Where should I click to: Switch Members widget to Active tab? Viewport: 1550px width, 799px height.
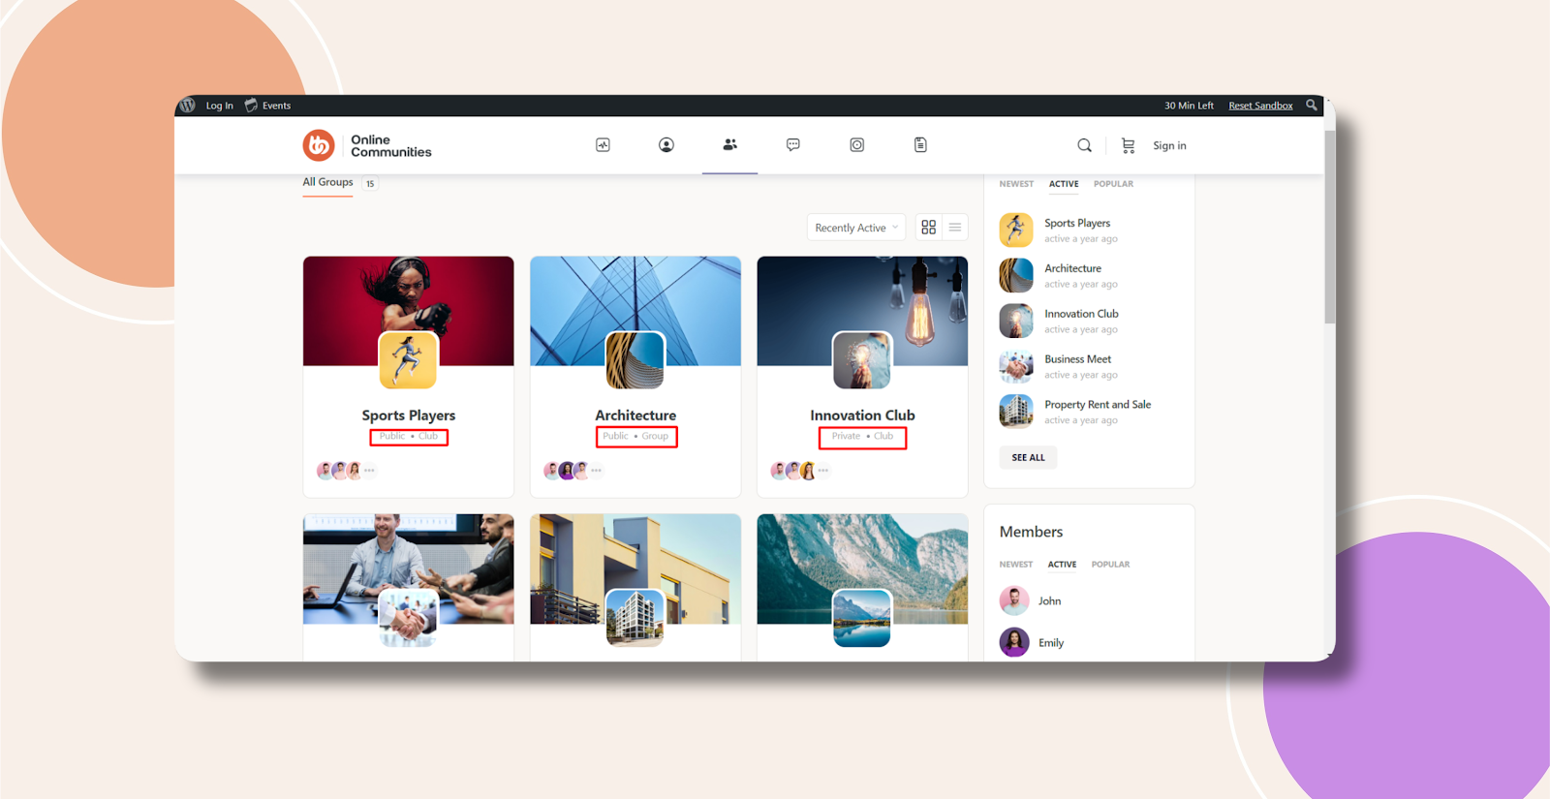tap(1062, 565)
